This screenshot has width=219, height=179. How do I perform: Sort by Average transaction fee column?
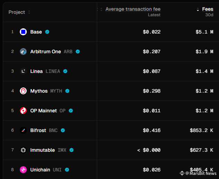coord(133,9)
